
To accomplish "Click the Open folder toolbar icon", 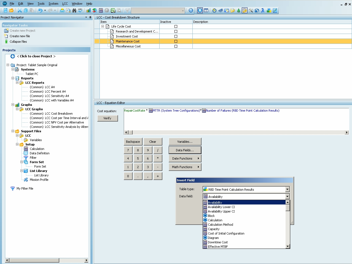I will (x=11, y=10).
